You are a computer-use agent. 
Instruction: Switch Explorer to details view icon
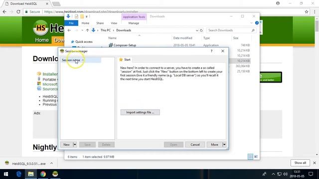click(250, 157)
